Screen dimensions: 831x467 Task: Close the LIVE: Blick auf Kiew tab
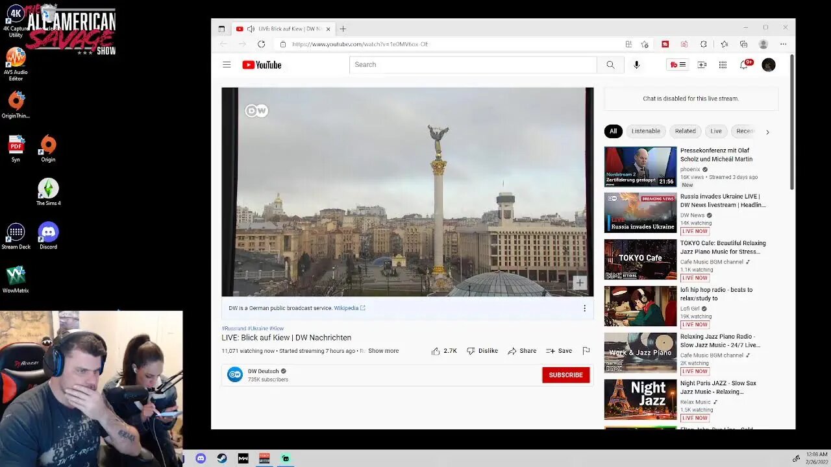pos(329,29)
